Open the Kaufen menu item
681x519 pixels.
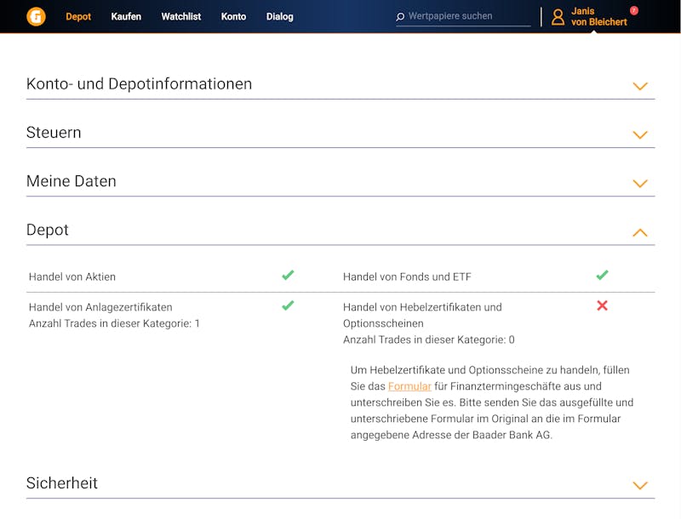point(126,16)
